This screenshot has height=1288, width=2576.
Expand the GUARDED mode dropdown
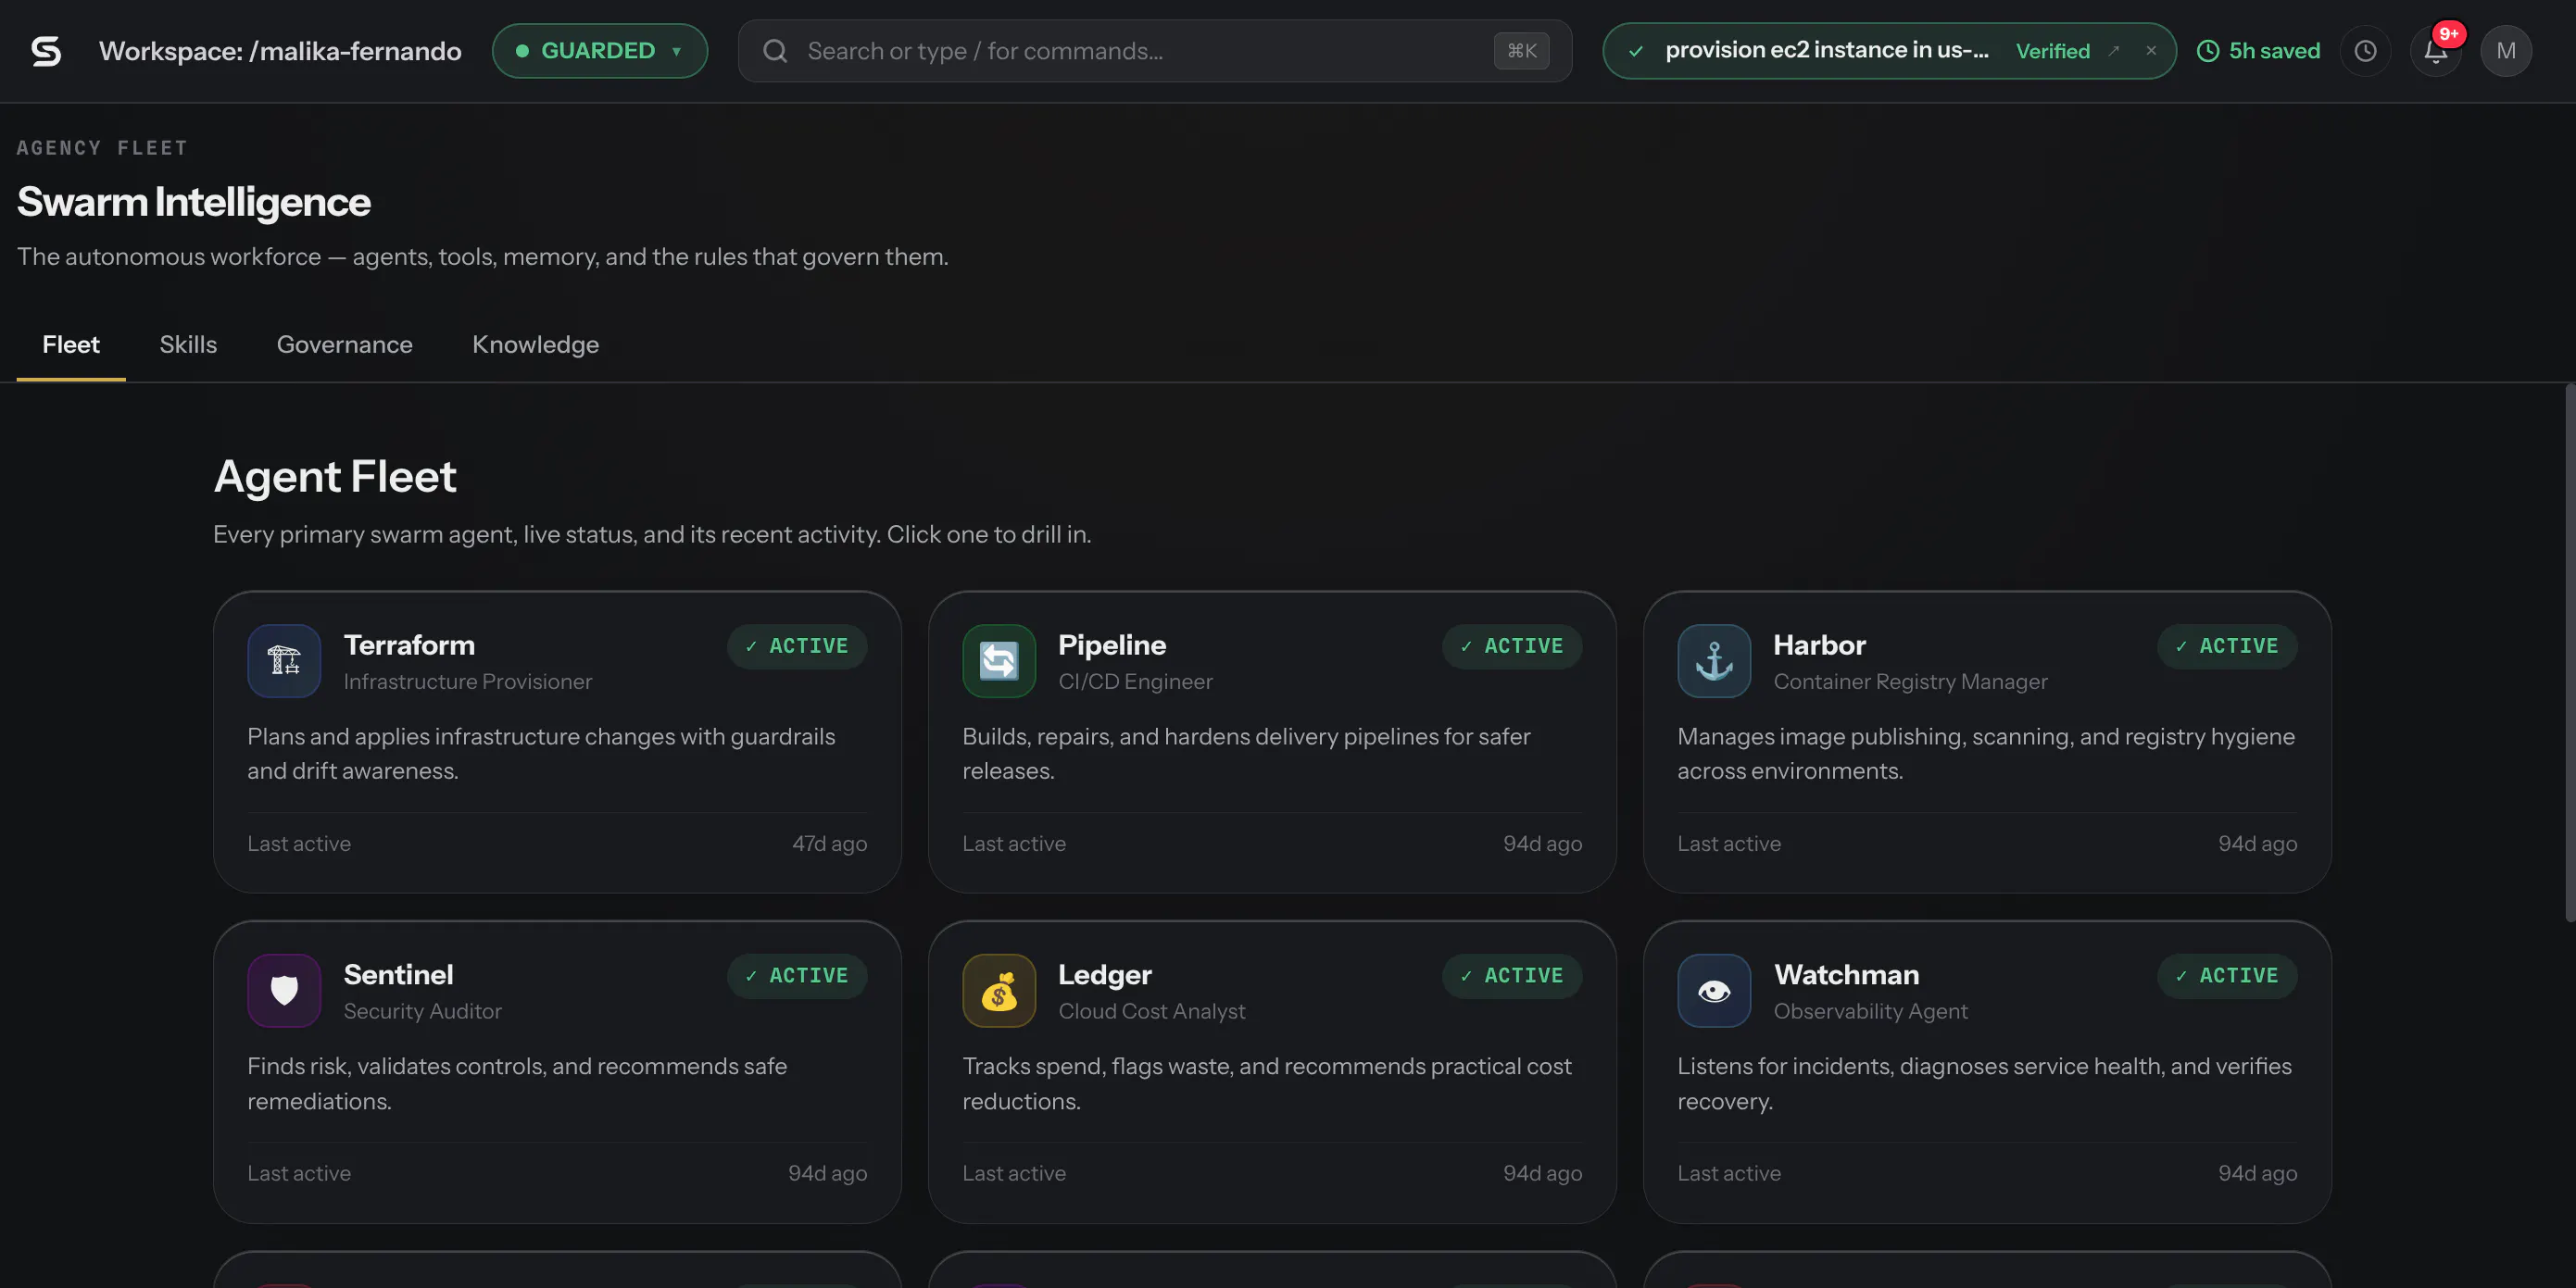[600, 51]
